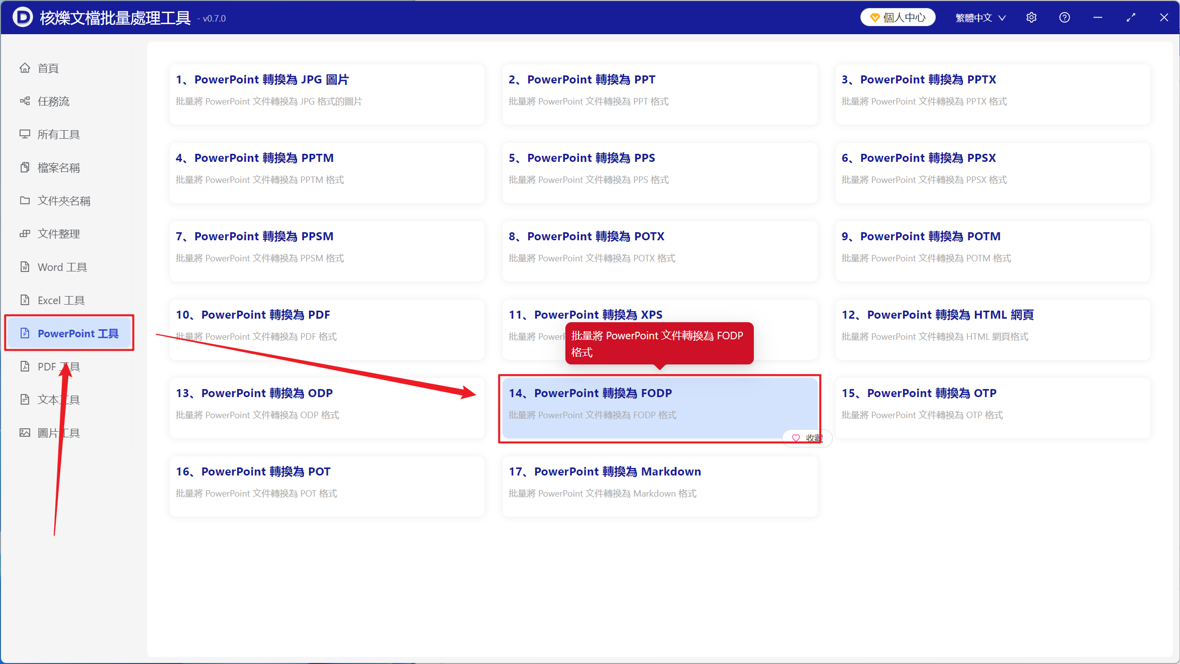Select the PowerPoint 轉換為 FODP card
Viewport: 1180px width, 664px height.
click(x=660, y=408)
